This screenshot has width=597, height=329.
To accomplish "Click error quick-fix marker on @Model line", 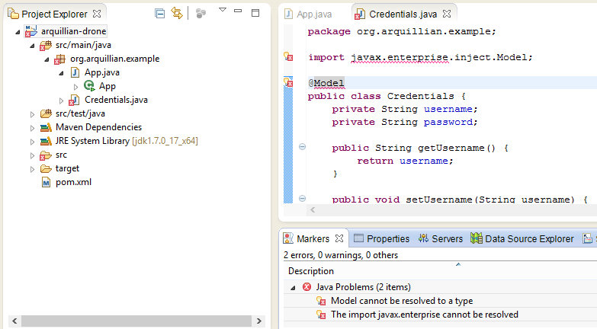I will point(288,81).
